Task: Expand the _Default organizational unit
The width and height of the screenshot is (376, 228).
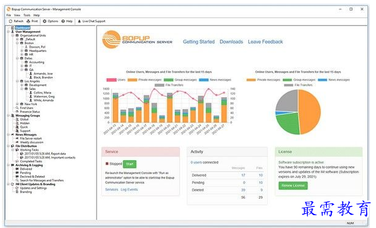Action: [17, 39]
